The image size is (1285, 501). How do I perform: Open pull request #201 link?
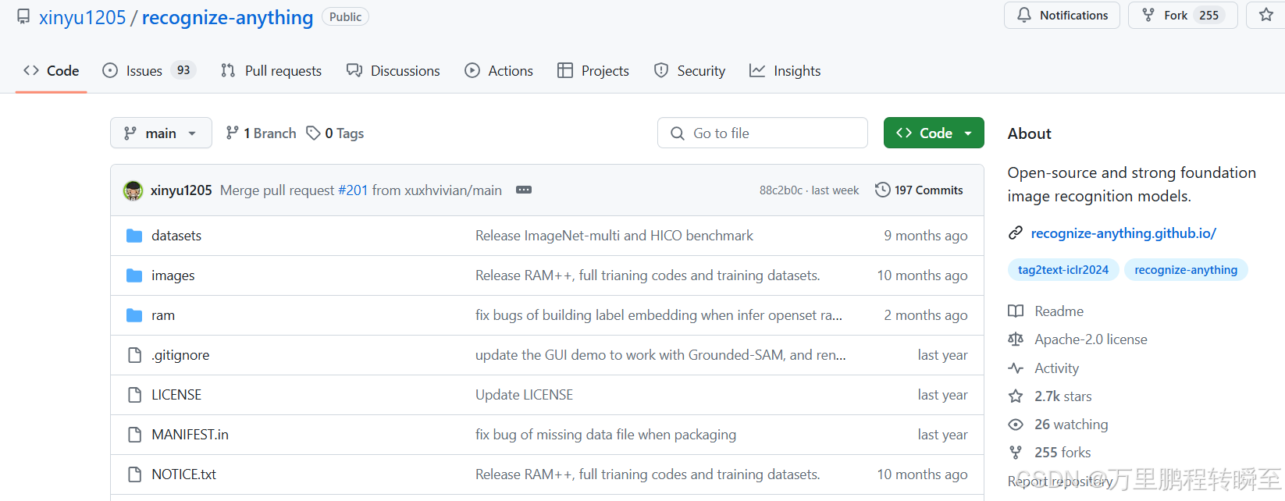[x=353, y=190]
